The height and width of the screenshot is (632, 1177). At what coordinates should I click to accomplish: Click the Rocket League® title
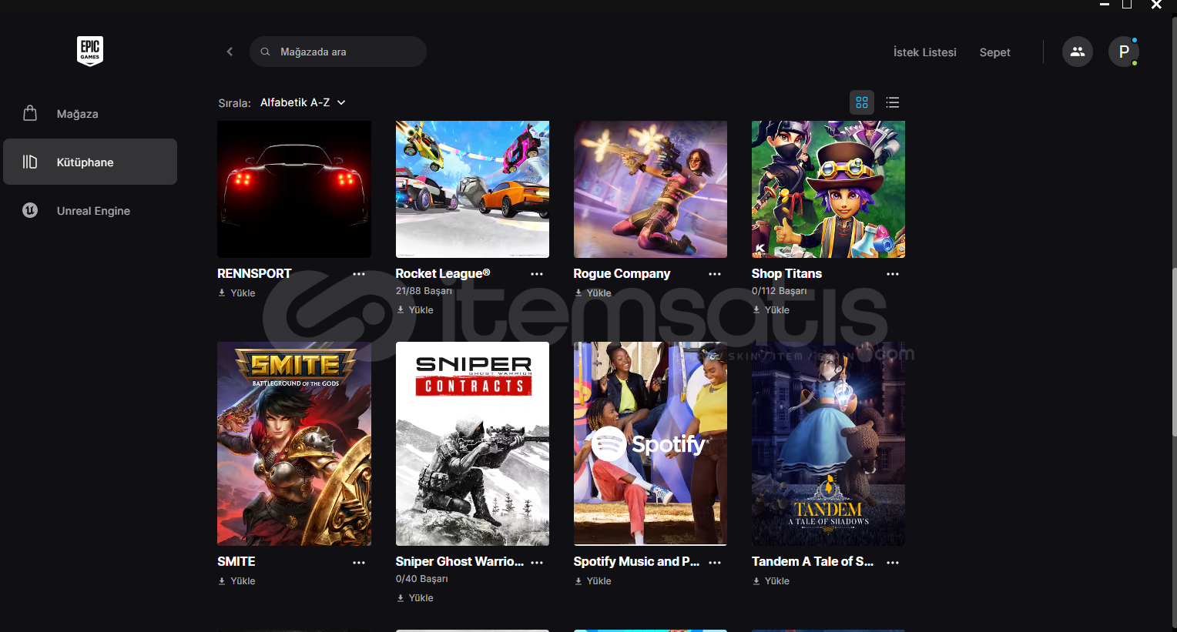pyautogui.click(x=443, y=274)
